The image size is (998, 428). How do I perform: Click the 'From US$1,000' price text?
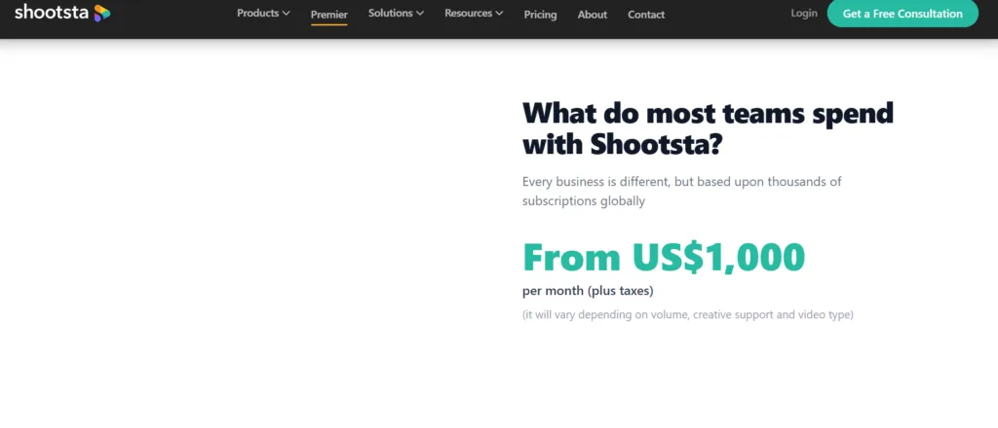point(664,257)
